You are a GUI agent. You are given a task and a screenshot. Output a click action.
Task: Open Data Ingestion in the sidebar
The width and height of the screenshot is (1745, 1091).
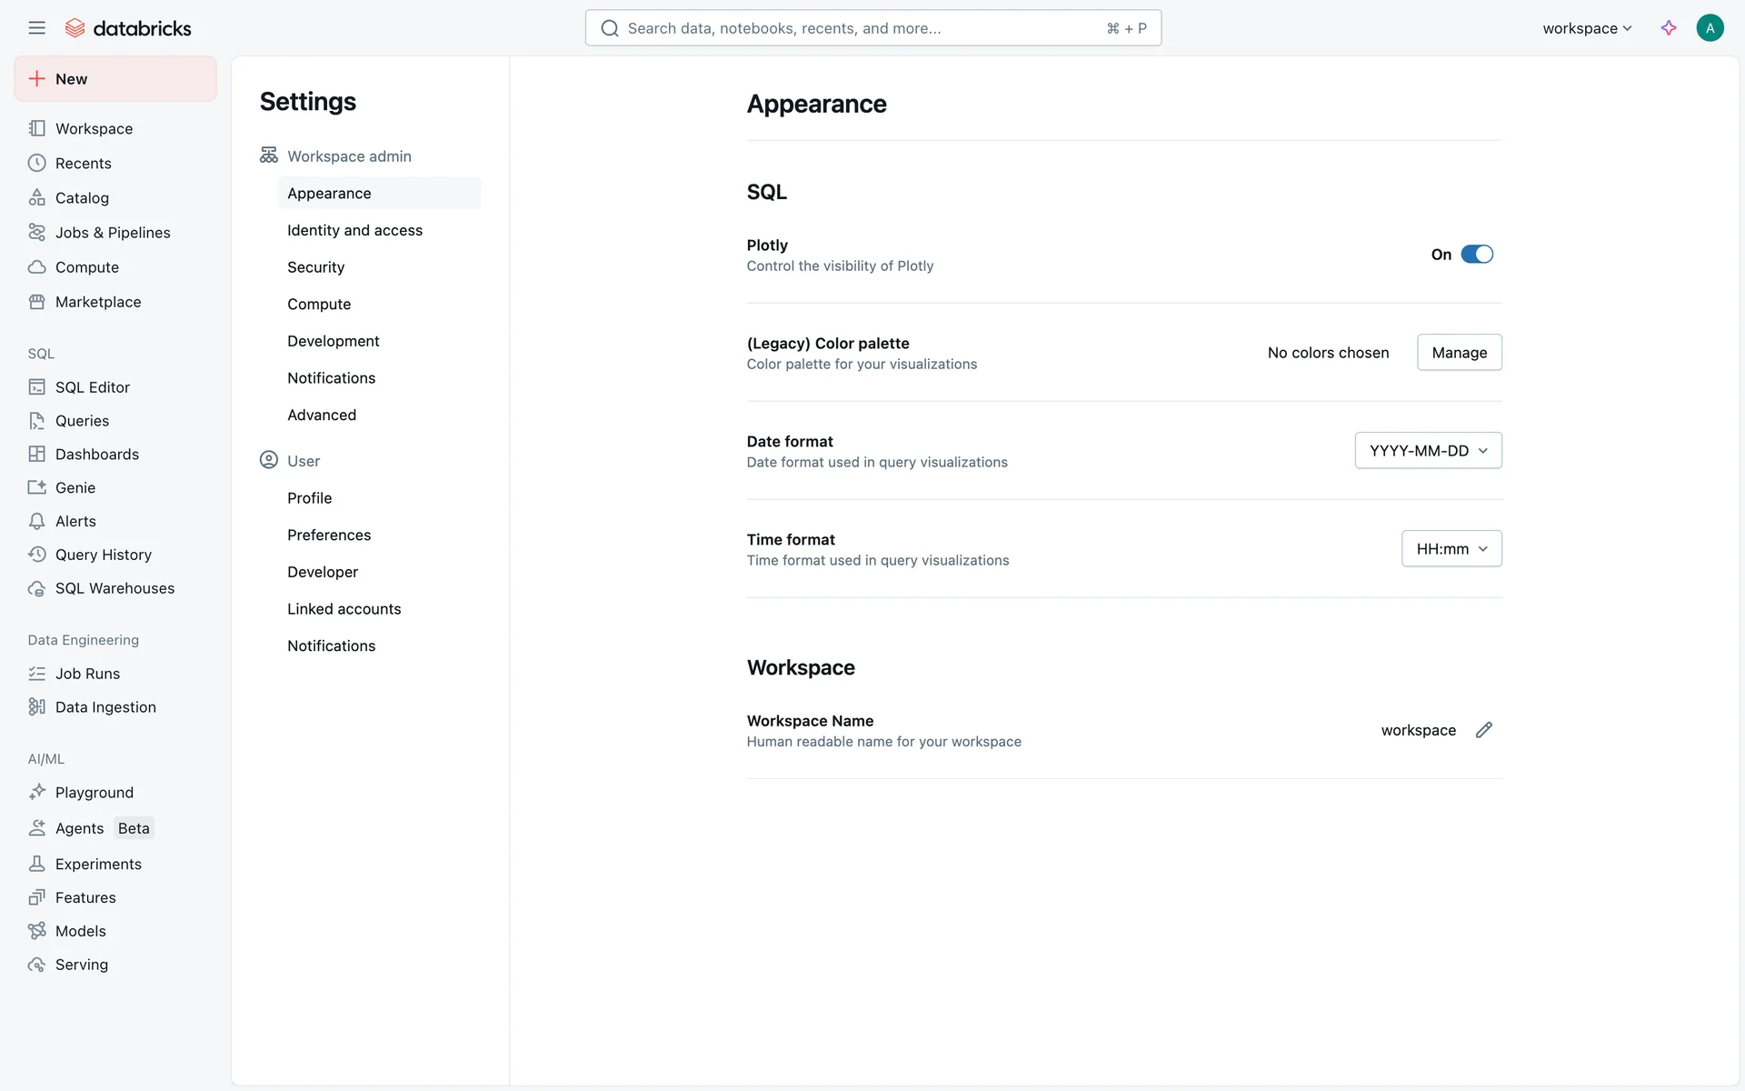tap(105, 707)
